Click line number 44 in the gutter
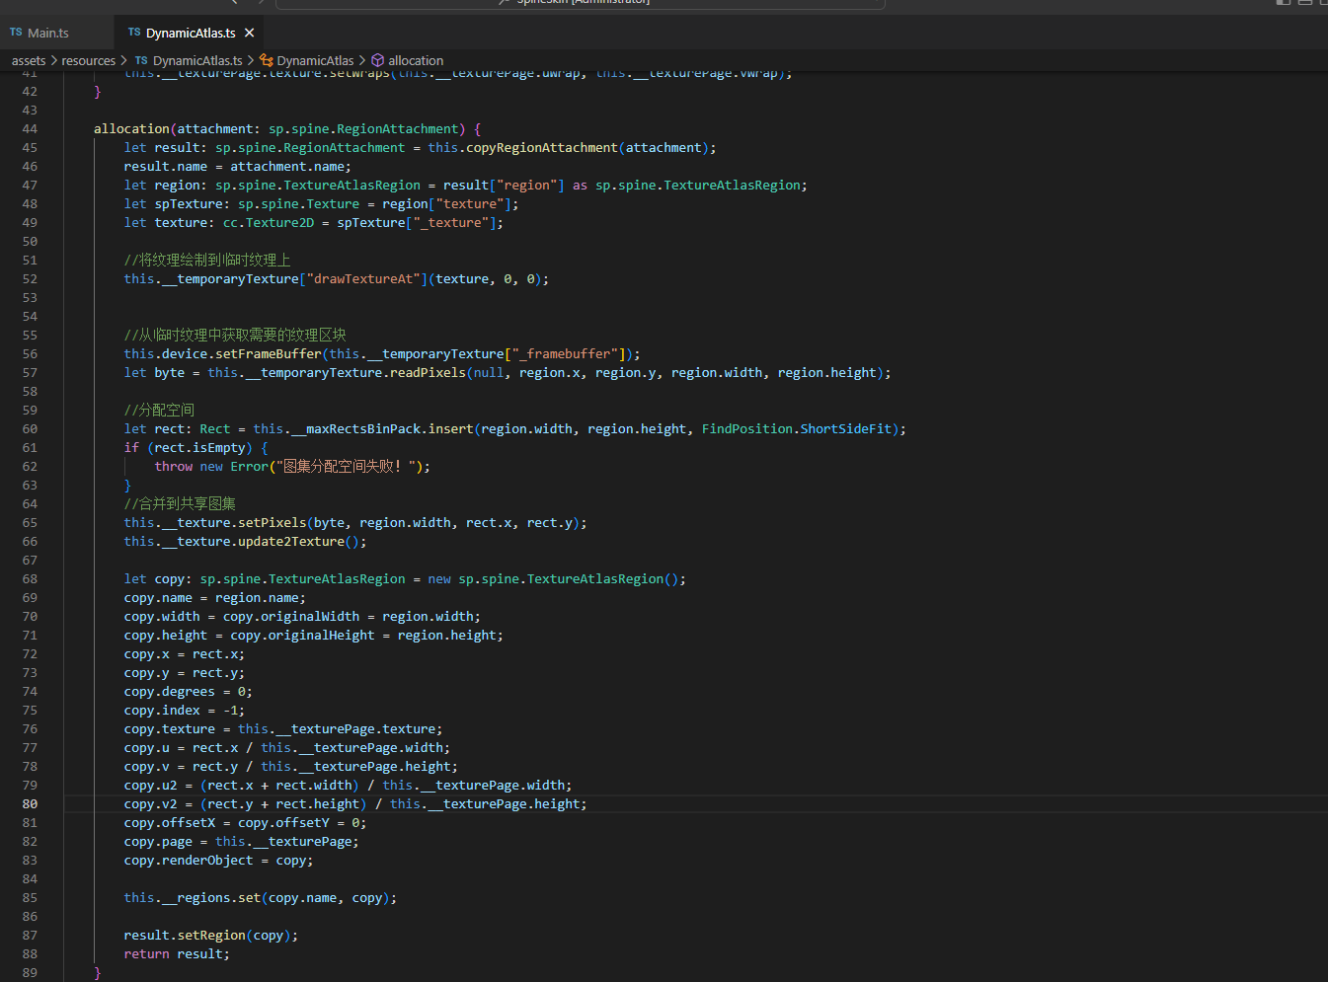The image size is (1328, 982). (x=30, y=129)
